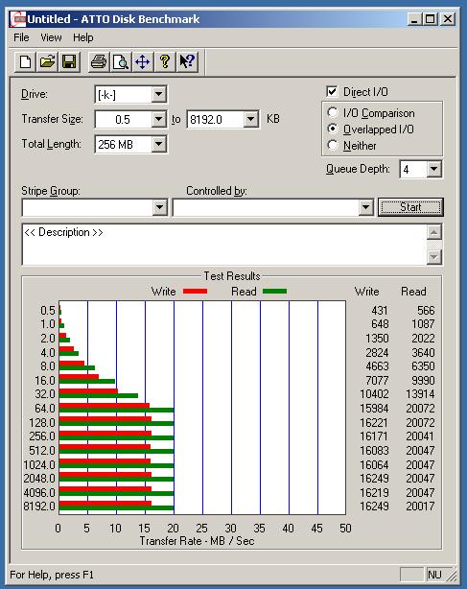Click the four-arrow move icon
The height and width of the screenshot is (589, 467).
[x=142, y=61]
